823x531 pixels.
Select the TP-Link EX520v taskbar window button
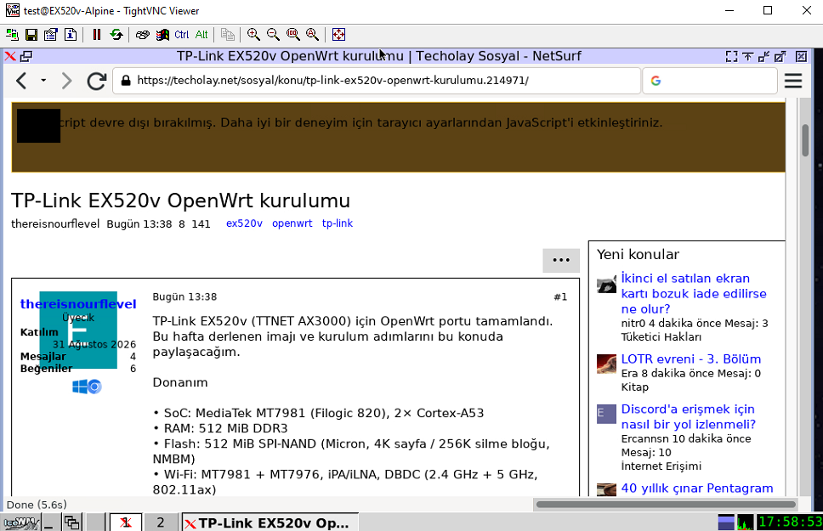coord(270,523)
